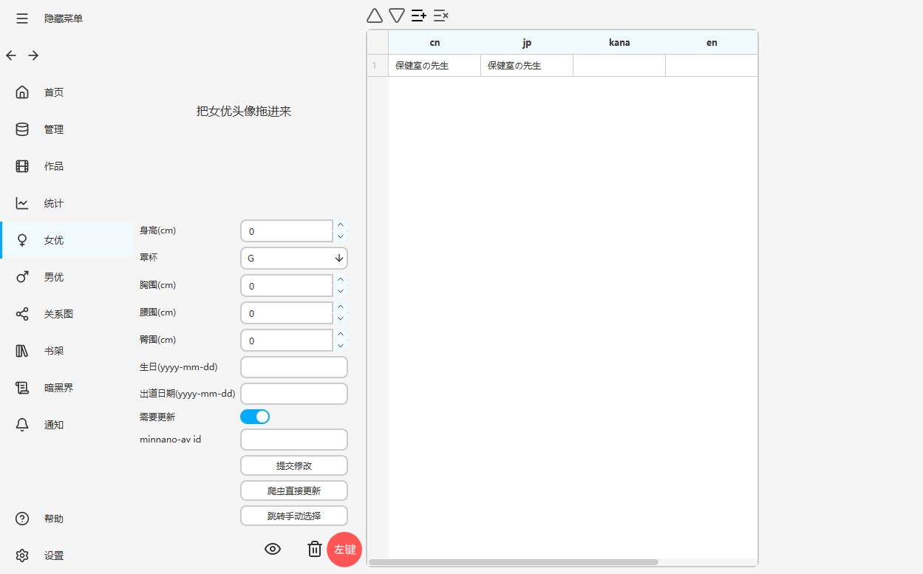
Task: Click the trash can delete icon
Action: pos(314,549)
